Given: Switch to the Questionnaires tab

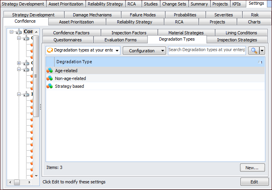Looking at the screenshot, I should pyautogui.click(x=68, y=40).
